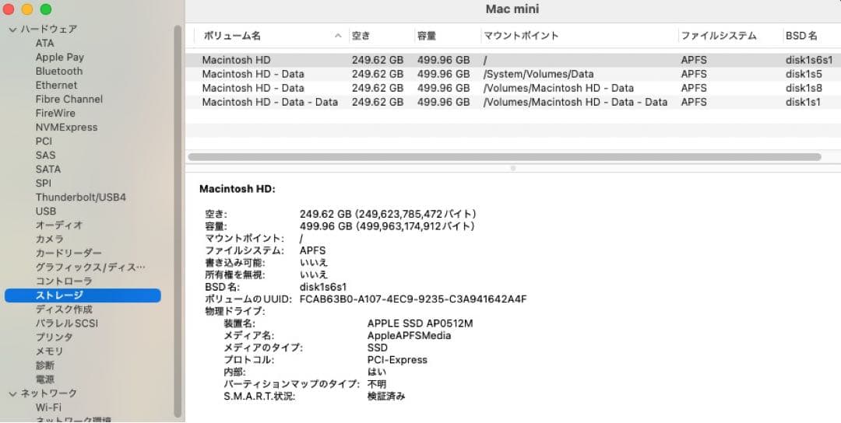Select カードリーダー in the sidebar
This screenshot has height=423, width=841.
69,253
